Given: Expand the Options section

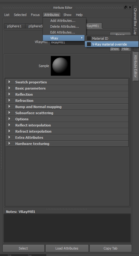Looking at the screenshot, I should (67, 119).
